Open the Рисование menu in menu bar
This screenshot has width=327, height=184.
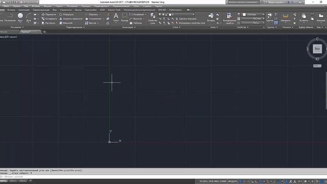72,6
